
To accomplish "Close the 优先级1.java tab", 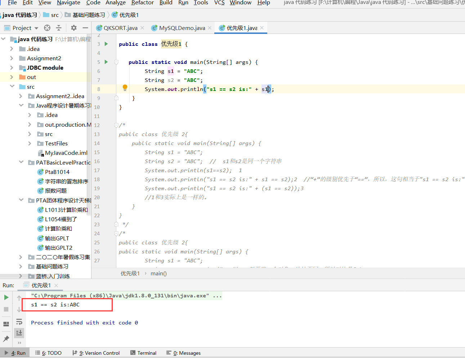I will [x=262, y=28].
